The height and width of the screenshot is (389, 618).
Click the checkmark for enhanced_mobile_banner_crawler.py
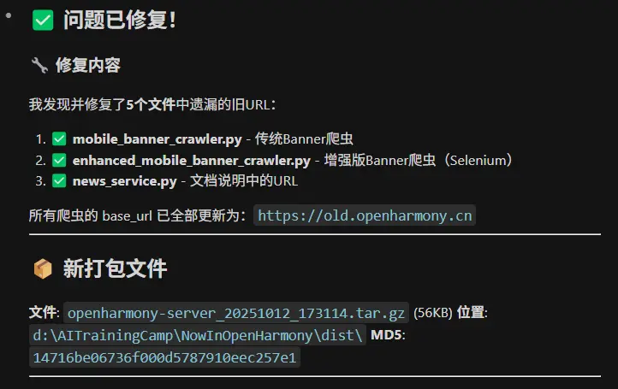pyautogui.click(x=59, y=160)
